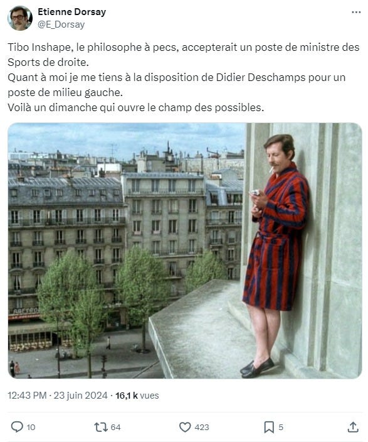This screenshot has width=368, height=442.
Task: Click the bookmark count 5
Action: coord(281,428)
